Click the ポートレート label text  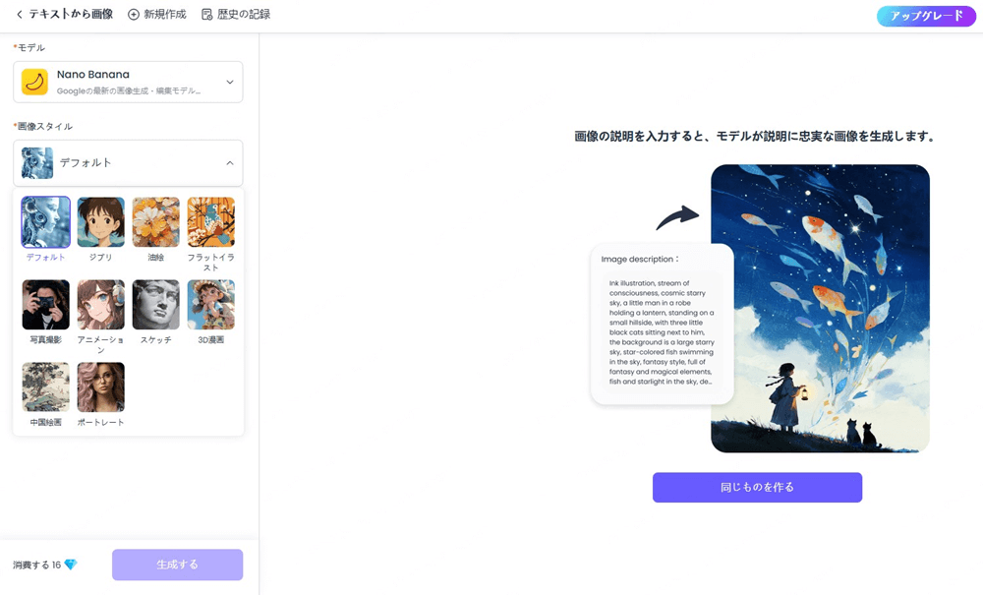tap(101, 423)
